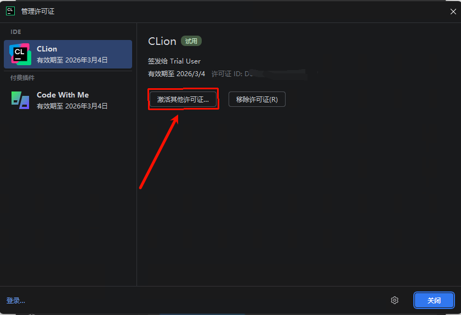Click the 管理许可证 window title text
This screenshot has width=461, height=315.
[x=38, y=12]
